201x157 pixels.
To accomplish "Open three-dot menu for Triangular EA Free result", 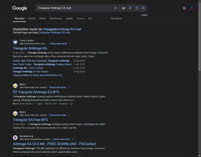I will [69, 115].
